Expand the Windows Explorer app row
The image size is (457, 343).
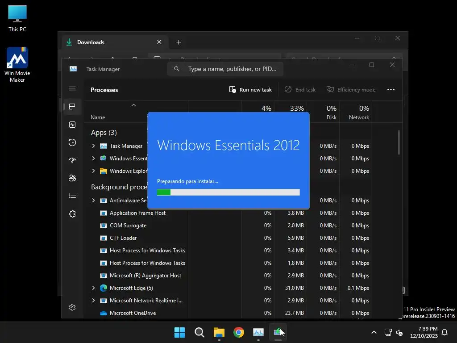(x=93, y=171)
